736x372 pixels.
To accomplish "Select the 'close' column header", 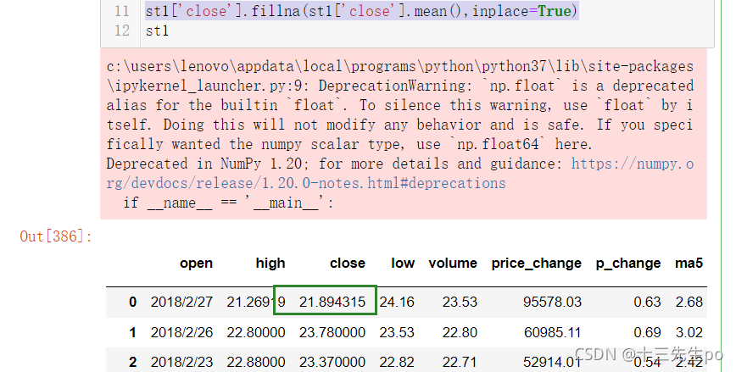I will tap(348, 264).
